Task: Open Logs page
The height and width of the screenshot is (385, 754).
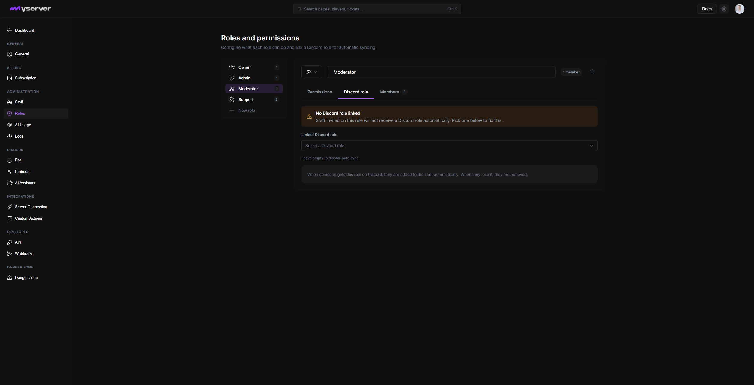Action: pos(36,136)
